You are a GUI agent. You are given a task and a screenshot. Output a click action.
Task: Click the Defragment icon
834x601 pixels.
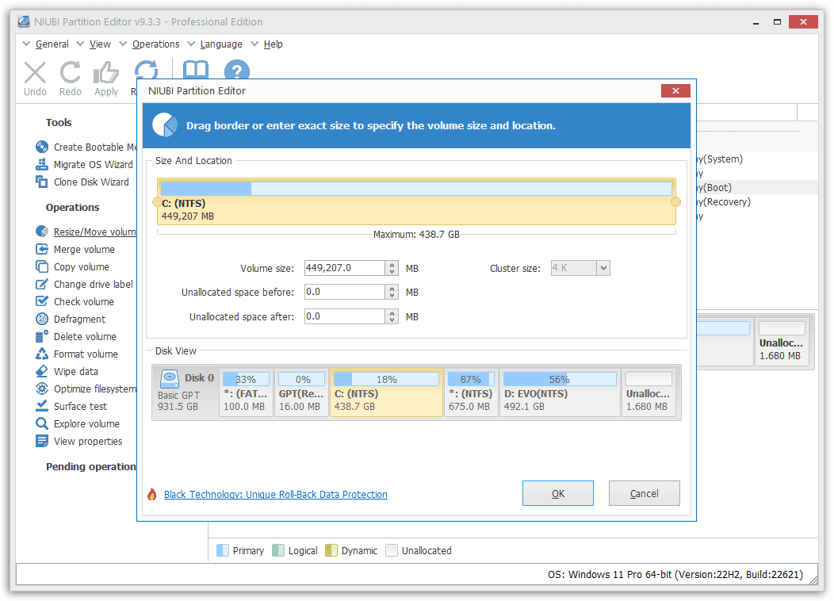(42, 319)
